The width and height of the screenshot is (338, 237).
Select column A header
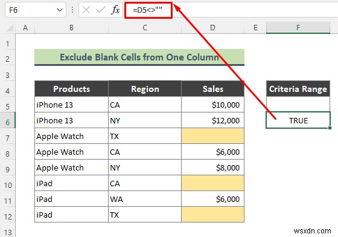click(x=25, y=28)
